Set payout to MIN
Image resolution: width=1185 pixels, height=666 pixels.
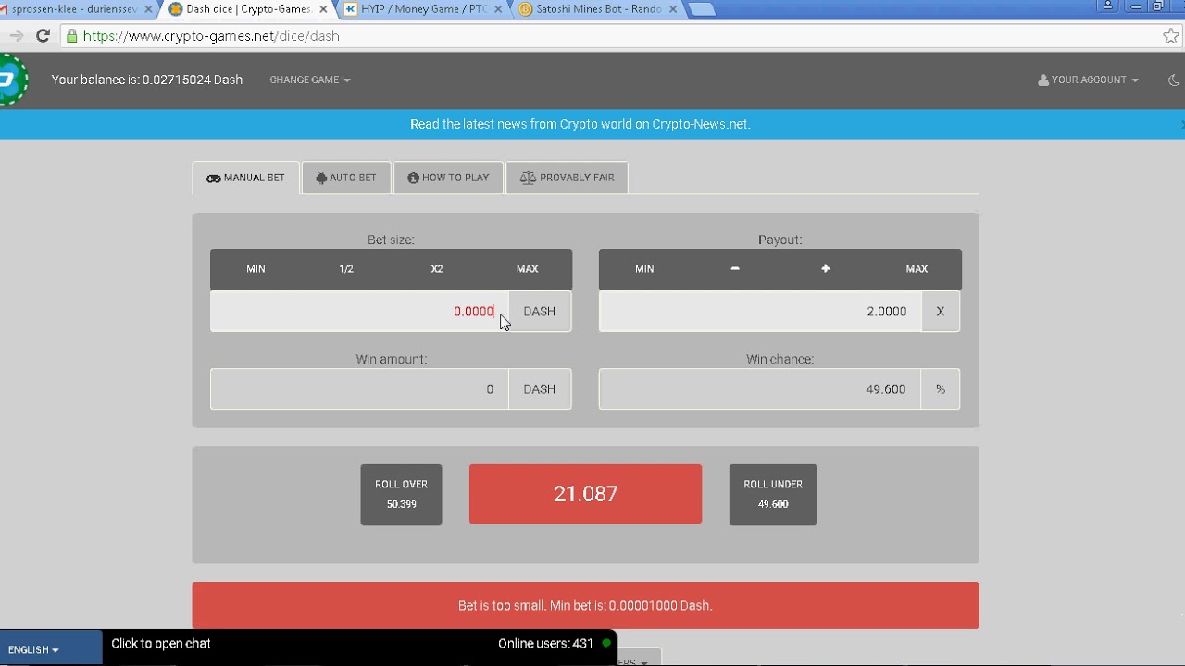644,269
